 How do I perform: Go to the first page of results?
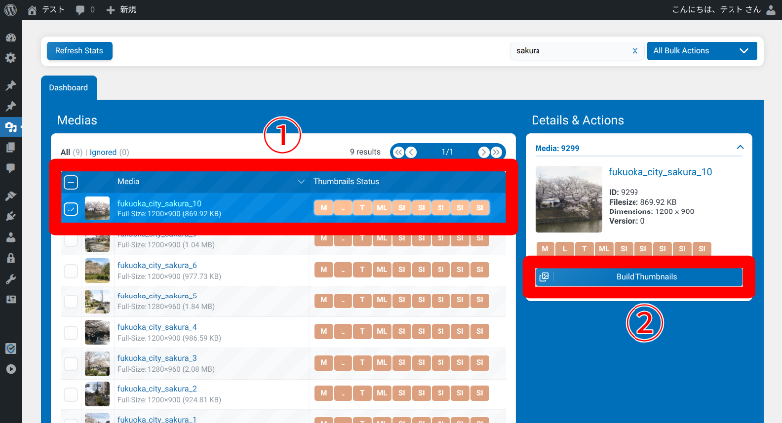pyautogui.click(x=398, y=152)
